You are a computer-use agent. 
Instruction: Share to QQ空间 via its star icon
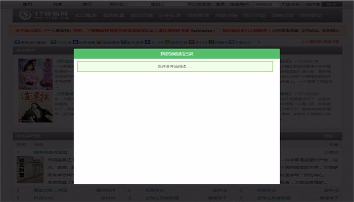tap(54, 42)
